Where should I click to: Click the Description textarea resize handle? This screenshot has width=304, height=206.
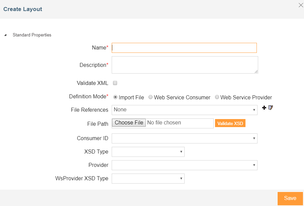256,72
